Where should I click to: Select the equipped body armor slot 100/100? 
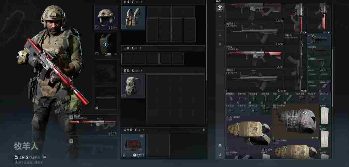click(106, 44)
